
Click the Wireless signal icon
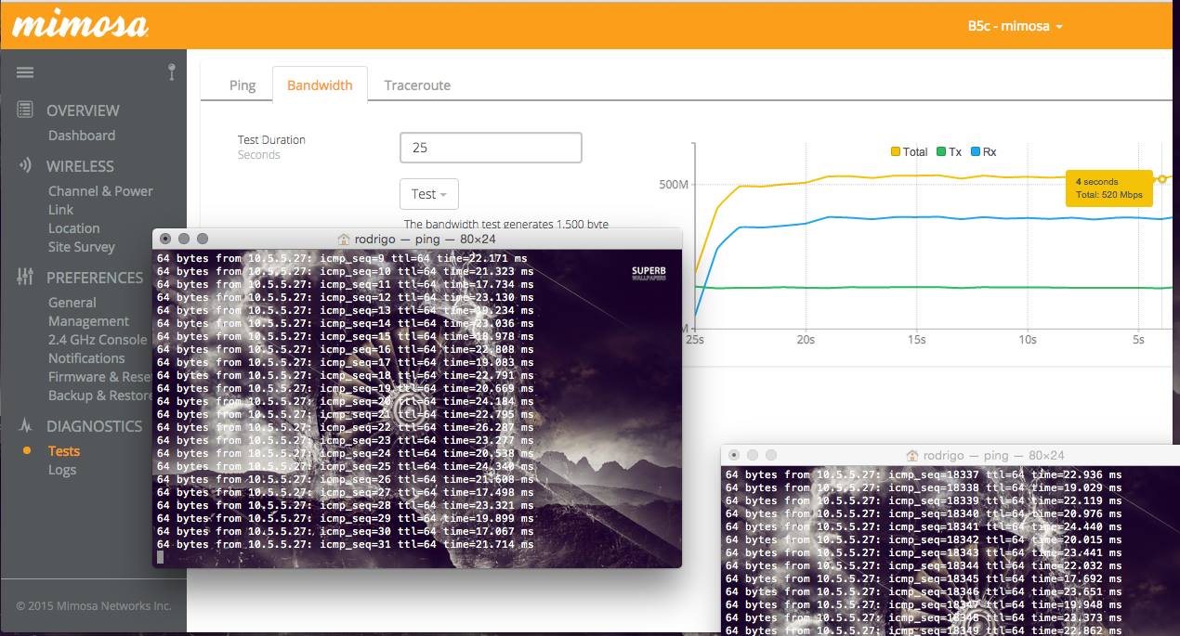25,165
